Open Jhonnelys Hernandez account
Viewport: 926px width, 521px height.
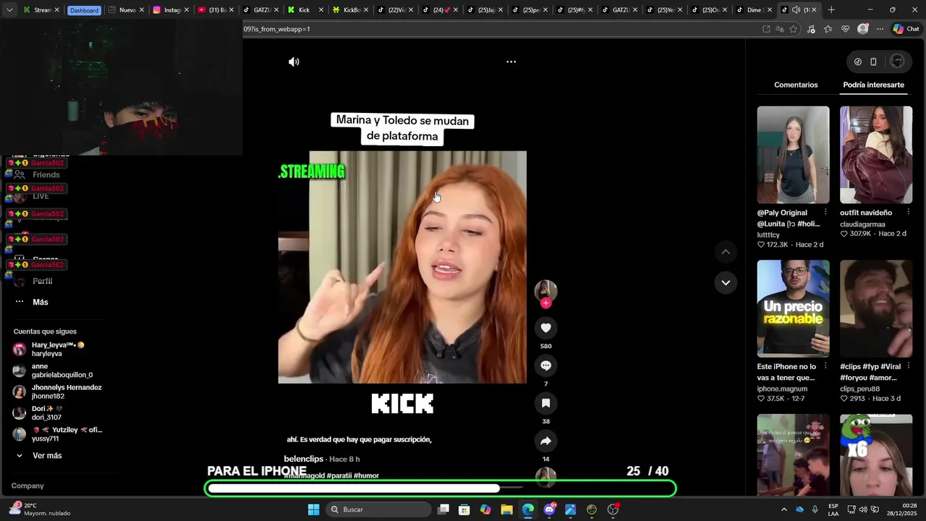tap(58, 391)
